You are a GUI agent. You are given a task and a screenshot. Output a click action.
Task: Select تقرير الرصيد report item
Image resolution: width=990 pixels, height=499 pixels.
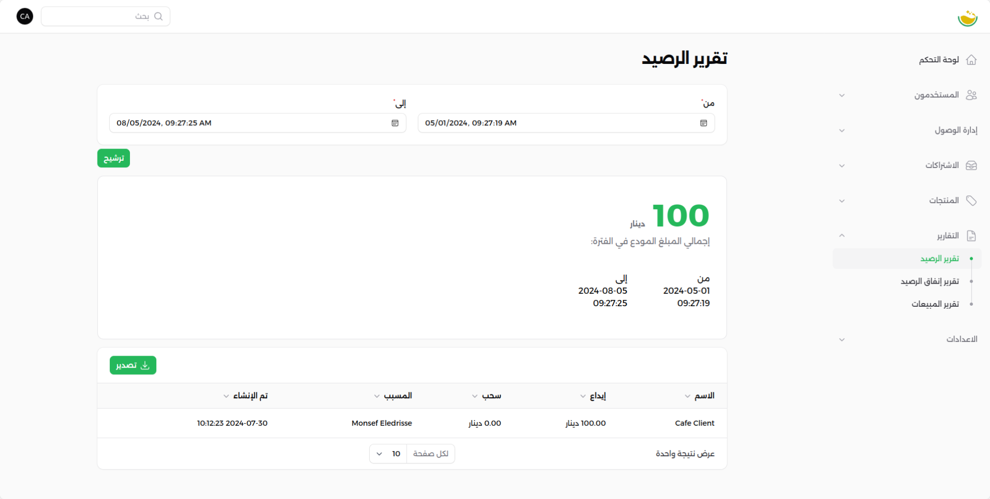click(x=906, y=259)
